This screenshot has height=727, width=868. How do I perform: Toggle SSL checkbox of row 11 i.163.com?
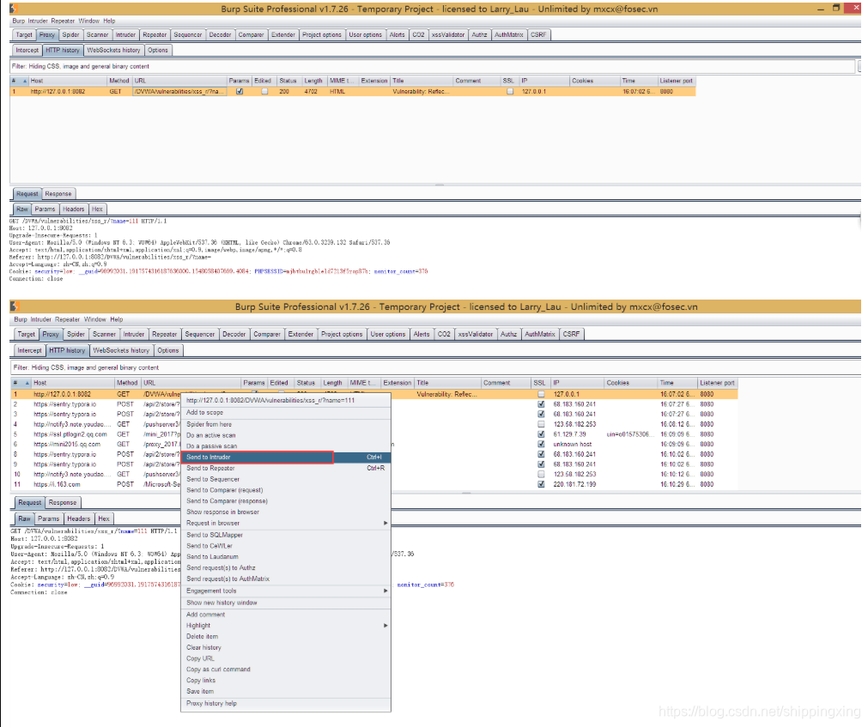pyautogui.click(x=541, y=484)
